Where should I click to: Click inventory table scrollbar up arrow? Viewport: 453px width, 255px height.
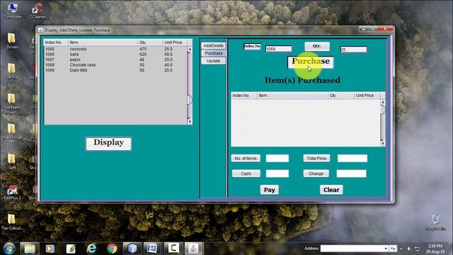190,49
